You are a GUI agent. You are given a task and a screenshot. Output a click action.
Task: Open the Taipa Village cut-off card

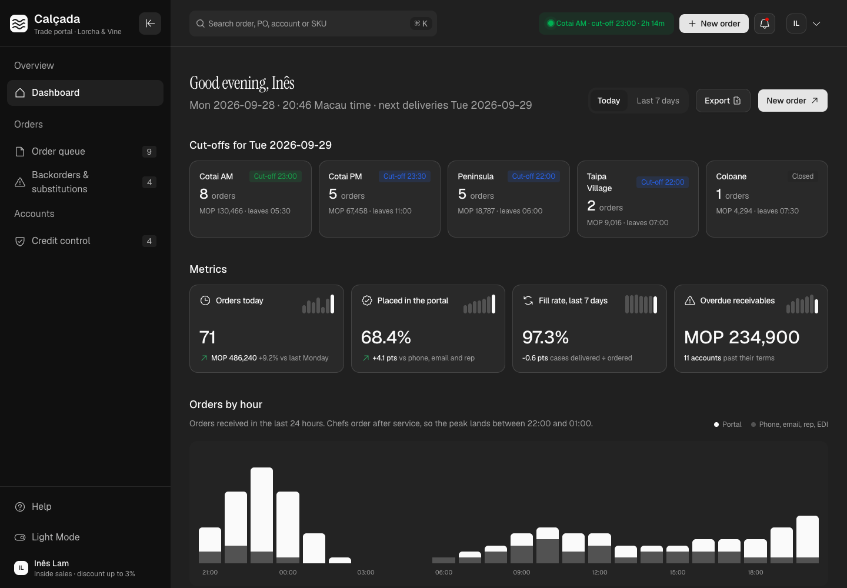click(638, 199)
